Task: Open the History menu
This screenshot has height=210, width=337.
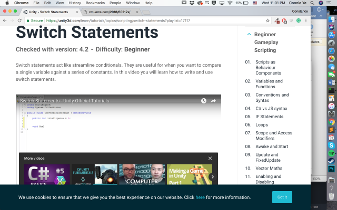Action: pos(75,3)
